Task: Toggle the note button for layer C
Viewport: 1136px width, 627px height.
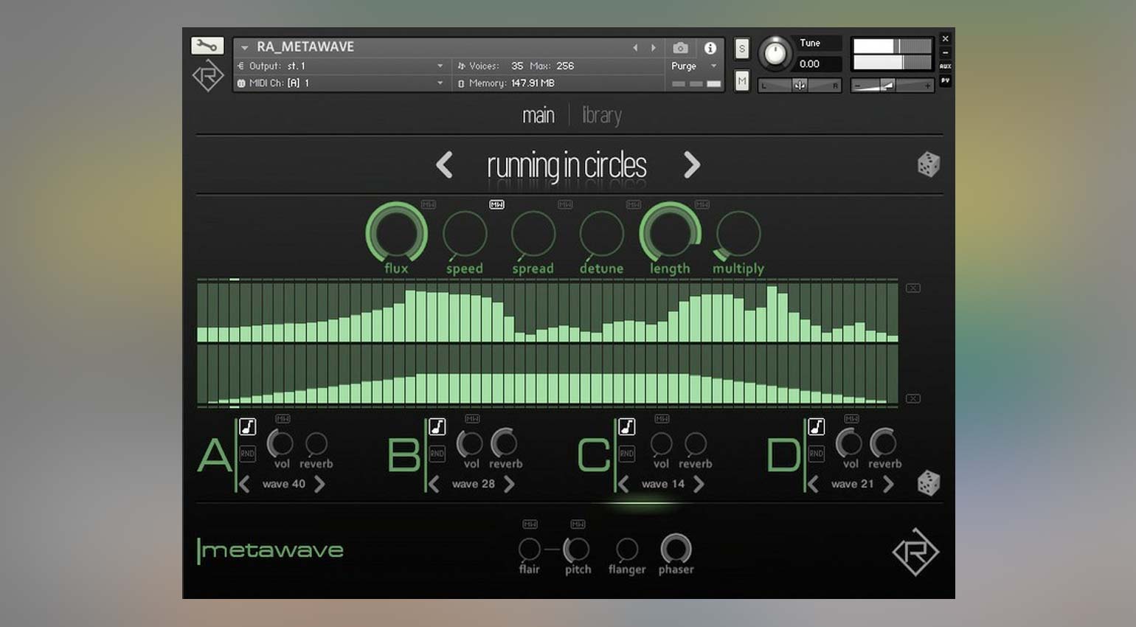Action: (x=627, y=426)
